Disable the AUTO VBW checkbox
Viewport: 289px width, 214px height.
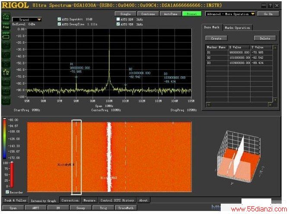(118, 24)
